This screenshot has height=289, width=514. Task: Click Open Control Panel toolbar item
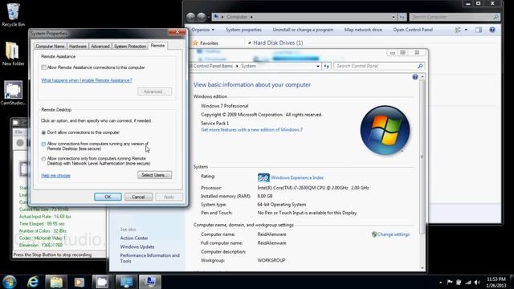tap(413, 30)
